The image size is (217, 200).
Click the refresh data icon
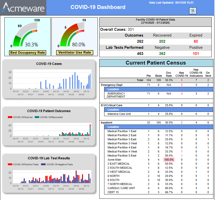(193, 11)
